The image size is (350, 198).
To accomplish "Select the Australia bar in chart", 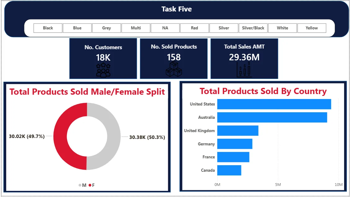I will coord(272,118).
